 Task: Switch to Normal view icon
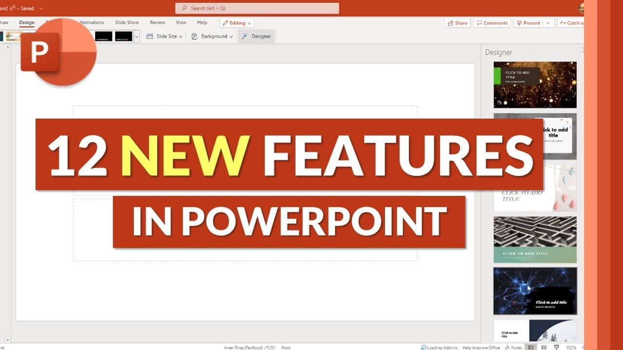[531, 348]
